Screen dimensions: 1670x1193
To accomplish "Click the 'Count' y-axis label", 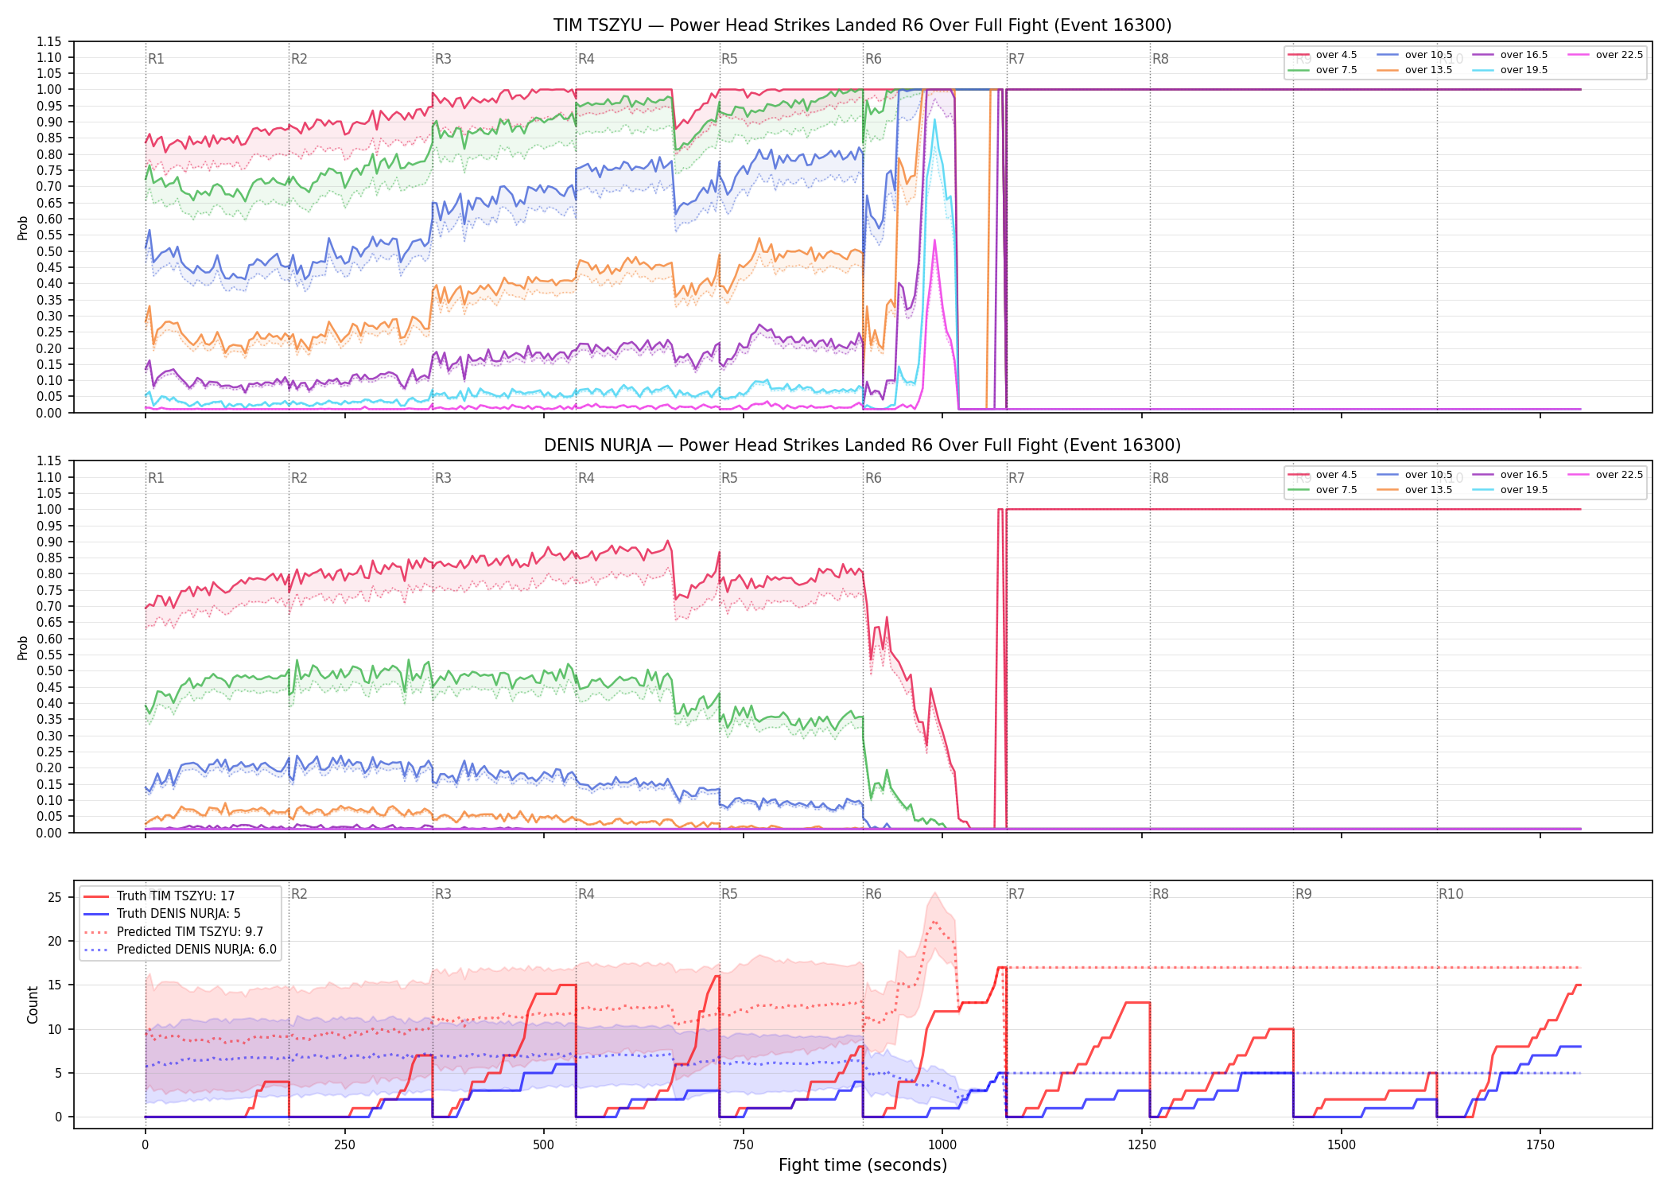I will [33, 1005].
